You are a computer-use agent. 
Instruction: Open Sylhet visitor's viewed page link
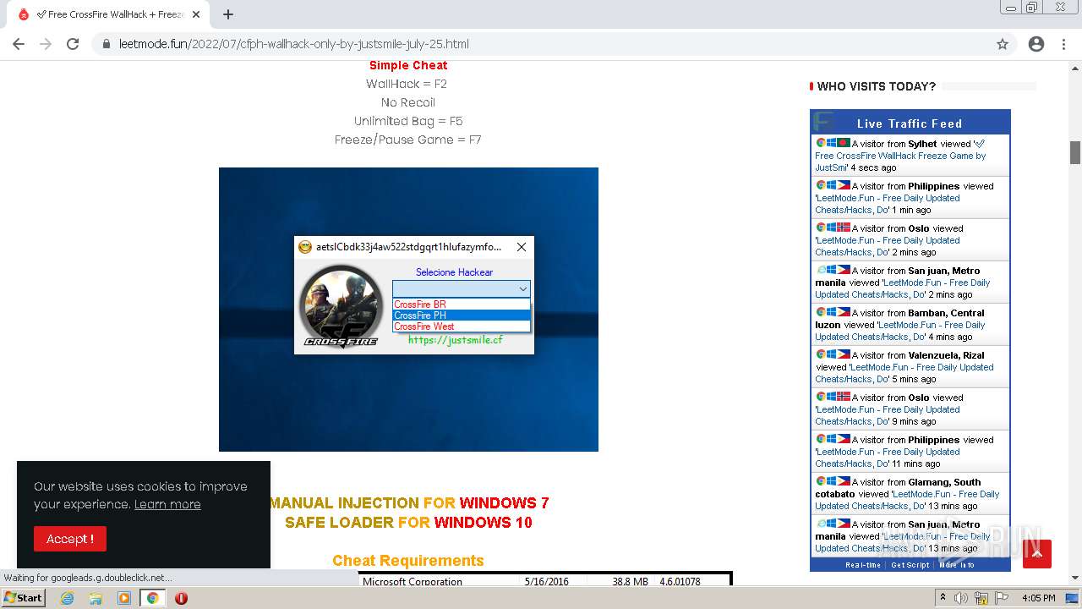click(x=900, y=156)
